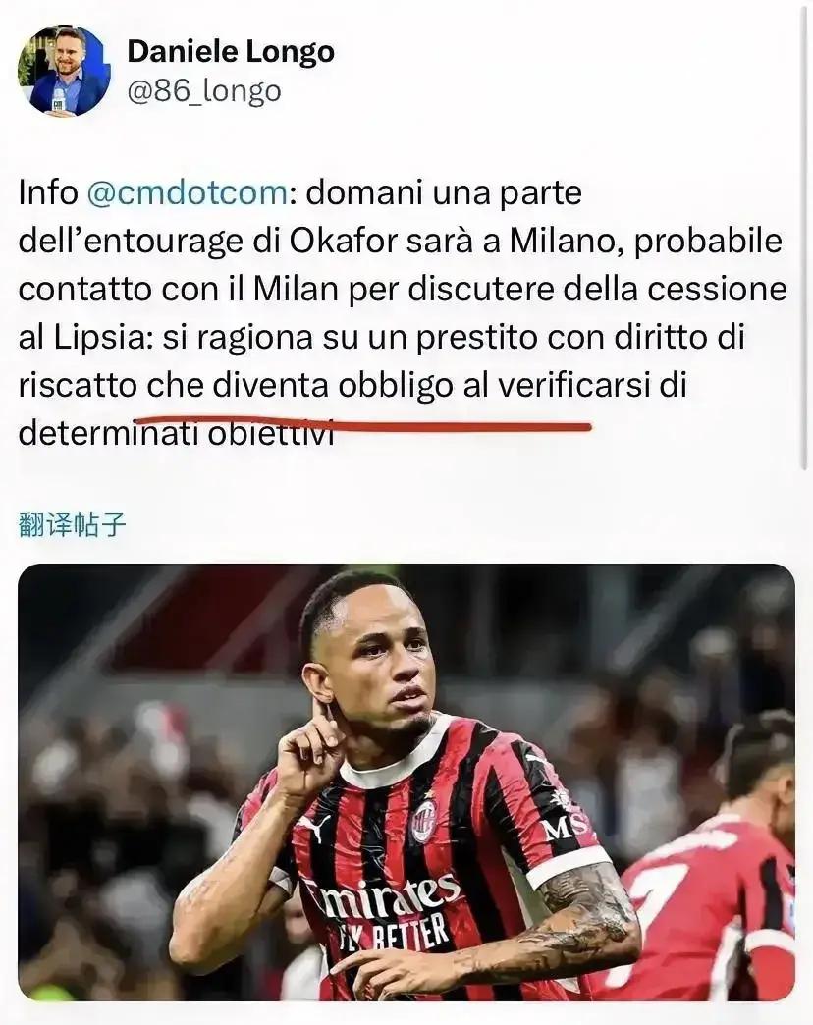Click the Daniele Longo display name
This screenshot has height=1025, width=813.
coord(231,51)
